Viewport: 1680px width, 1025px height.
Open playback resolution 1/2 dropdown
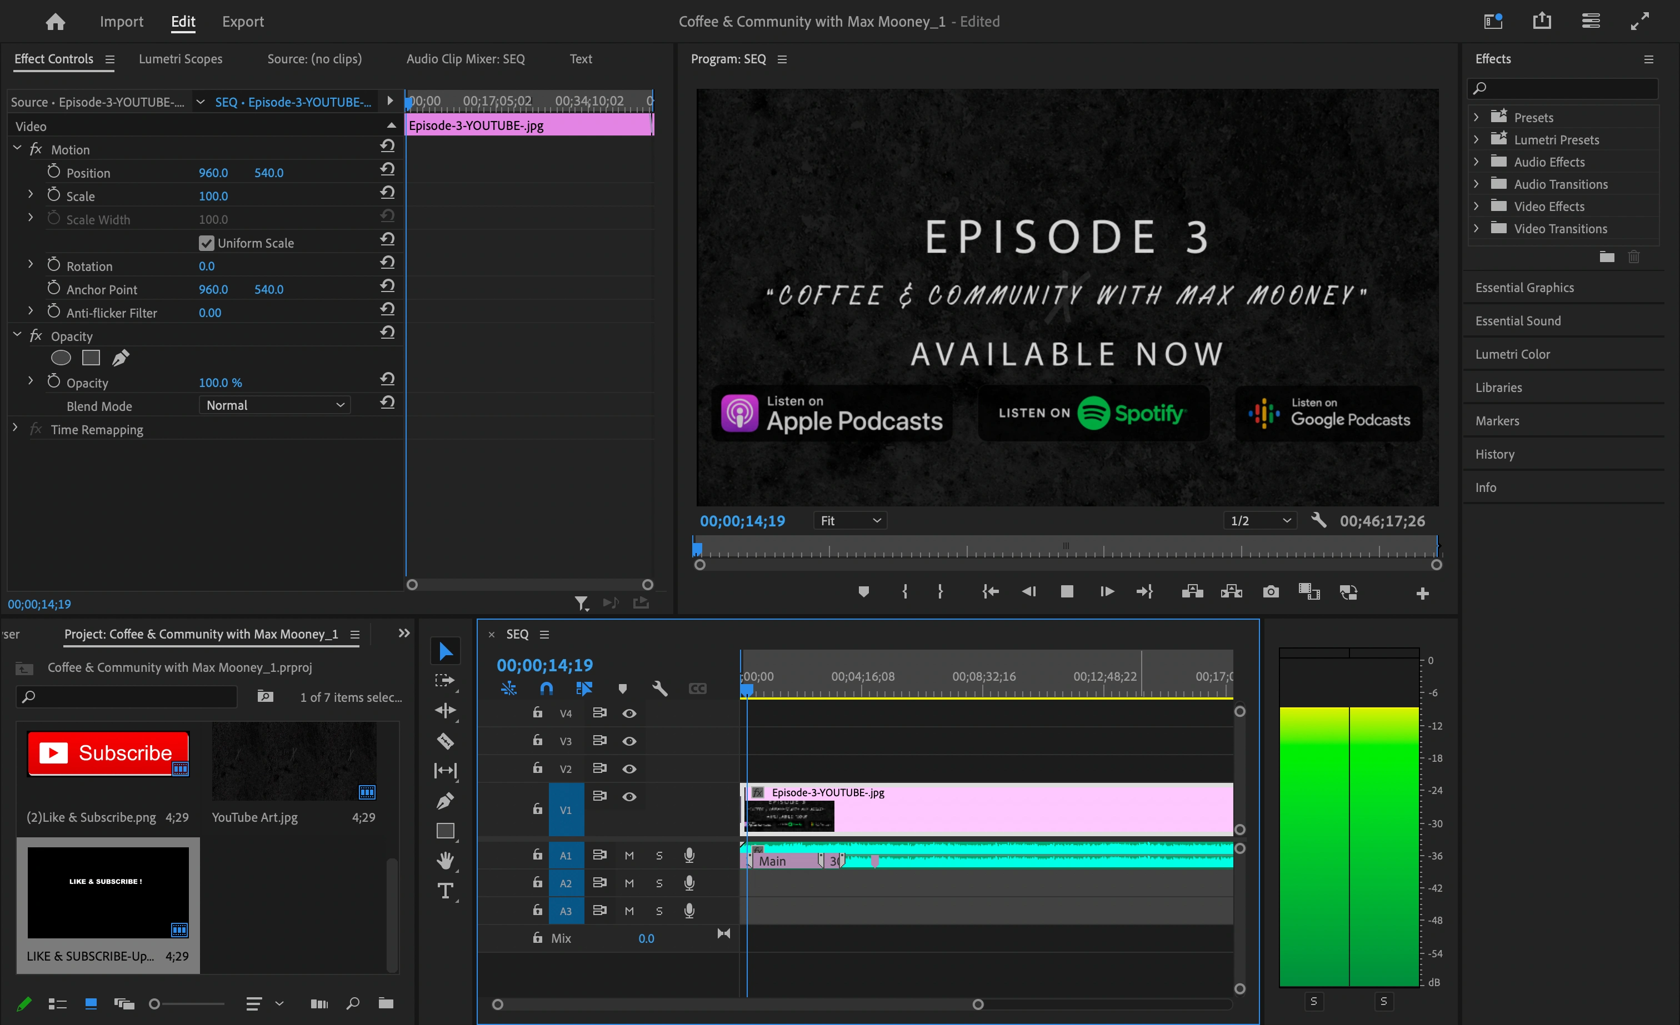1260,521
